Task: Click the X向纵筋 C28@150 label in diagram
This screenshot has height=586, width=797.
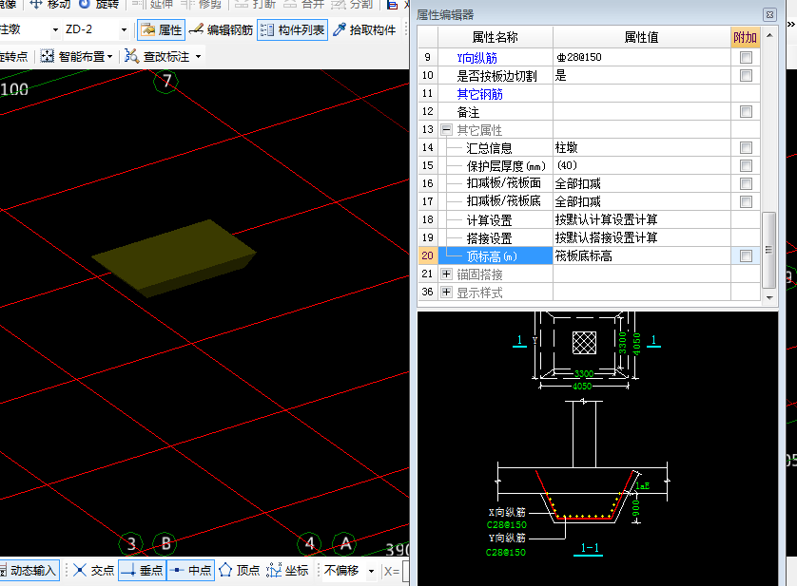Action: coord(506,525)
